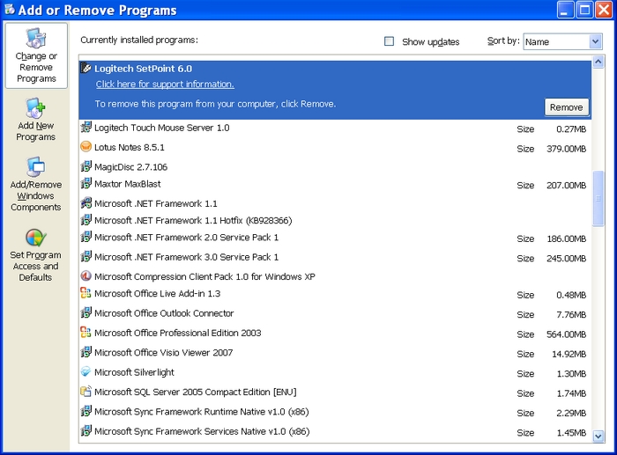This screenshot has height=455, width=617.
Task: Click the Microsoft Silverlight icon
Action: pos(85,371)
